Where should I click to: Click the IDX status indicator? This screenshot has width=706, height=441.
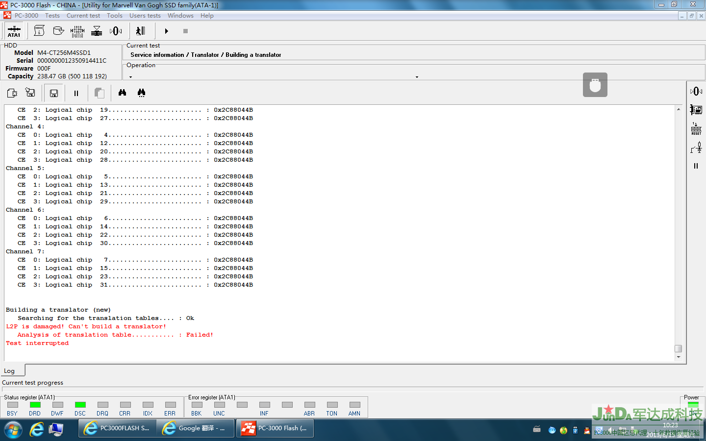148,405
